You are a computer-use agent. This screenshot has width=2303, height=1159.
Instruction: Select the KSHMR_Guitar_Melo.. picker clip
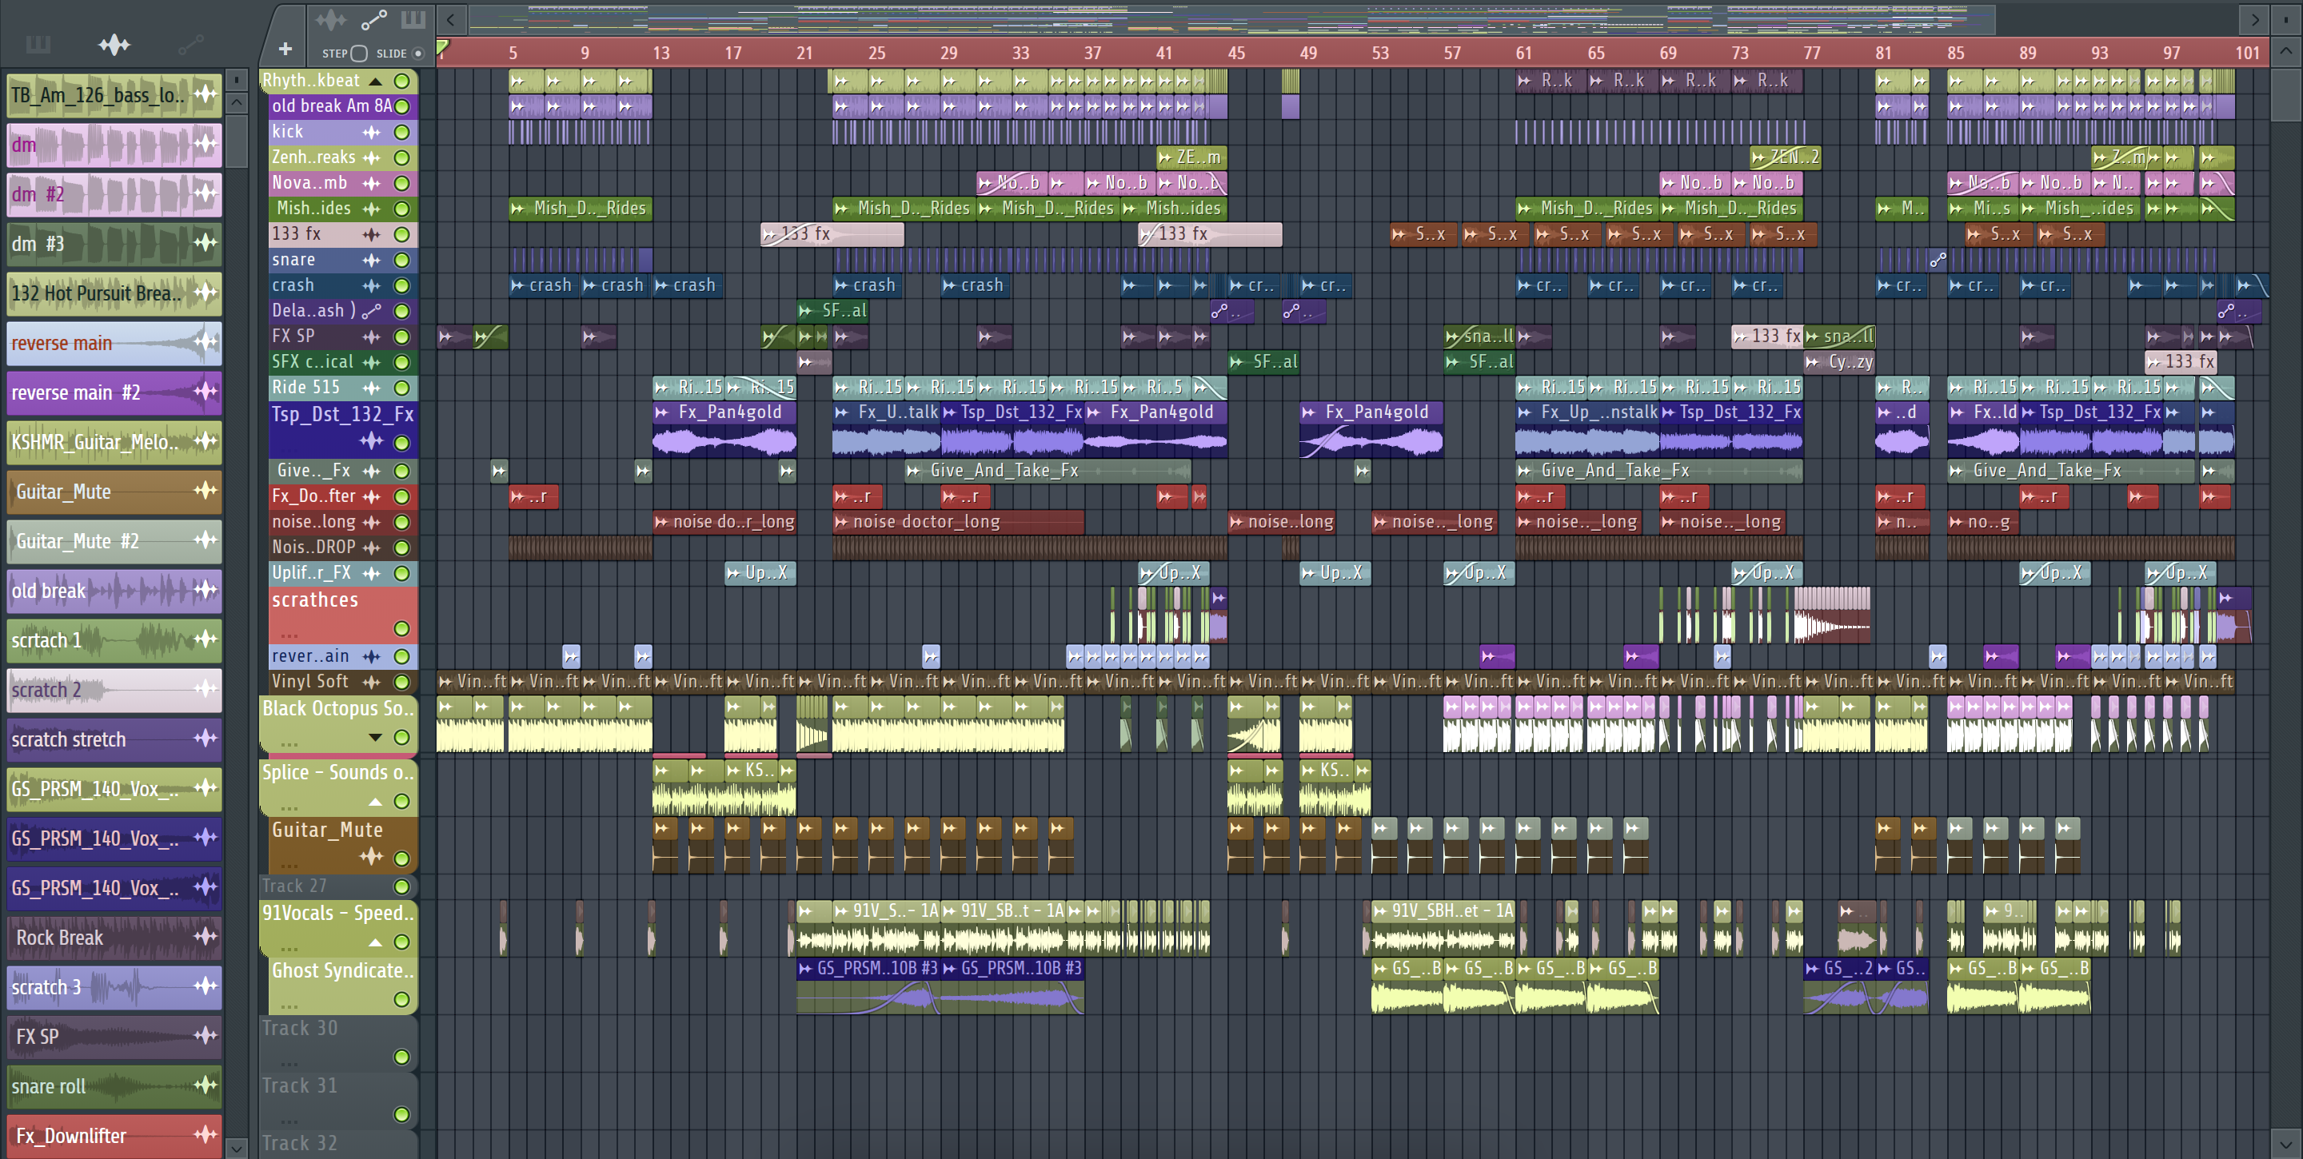click(114, 441)
